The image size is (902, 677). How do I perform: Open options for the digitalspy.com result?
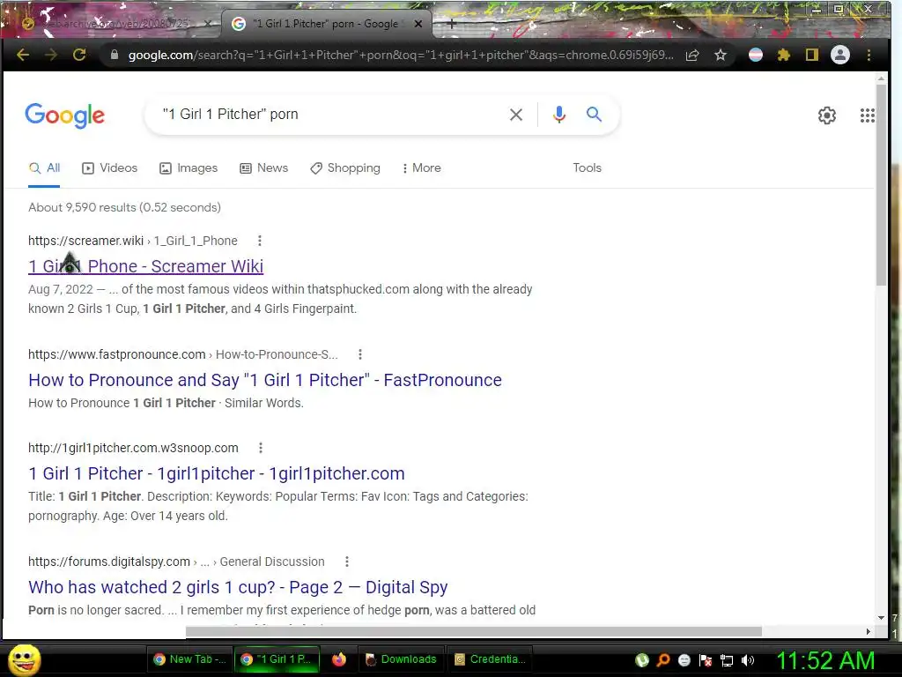click(347, 562)
